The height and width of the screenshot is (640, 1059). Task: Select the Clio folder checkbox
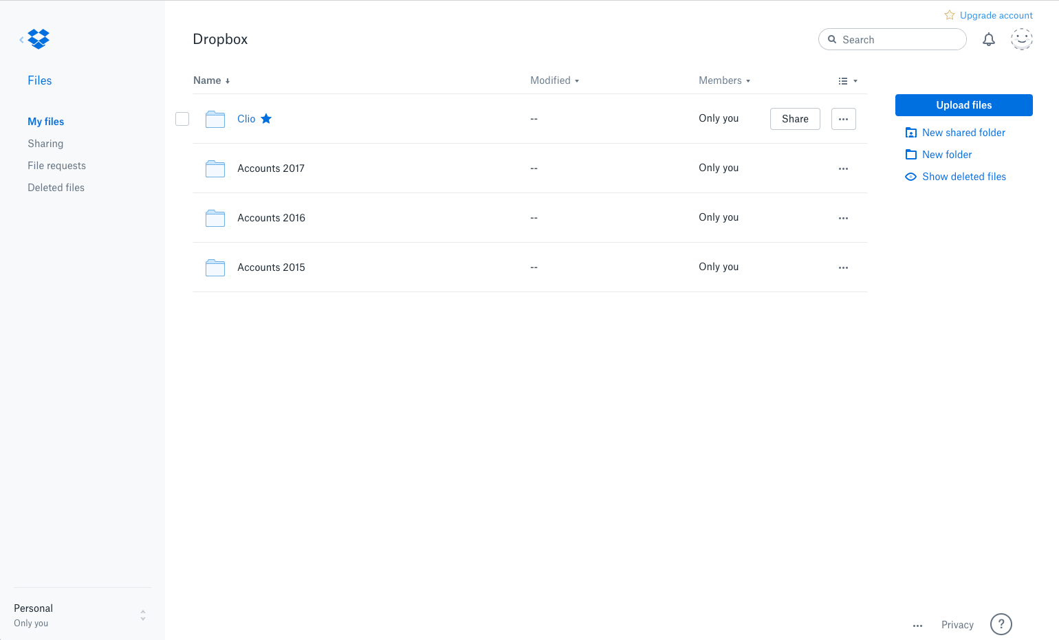(182, 119)
